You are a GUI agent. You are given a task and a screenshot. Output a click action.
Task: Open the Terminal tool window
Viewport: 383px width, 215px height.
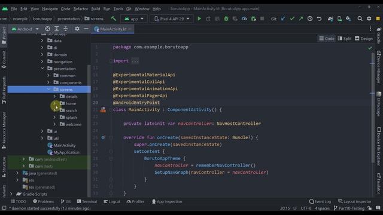tap(87, 202)
